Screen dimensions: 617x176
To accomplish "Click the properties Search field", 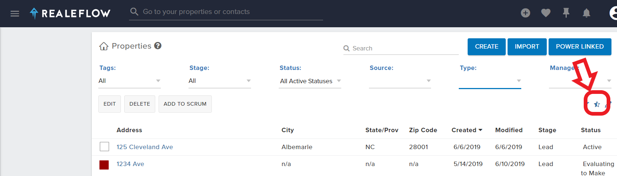I will tap(403, 48).
